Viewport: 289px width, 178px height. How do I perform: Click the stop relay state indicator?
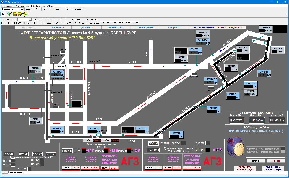click(x=282, y=152)
